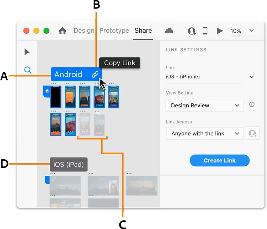Select the iOS (iPad) flow label
Image resolution: width=267 pixels, height=229 pixels.
[69, 164]
